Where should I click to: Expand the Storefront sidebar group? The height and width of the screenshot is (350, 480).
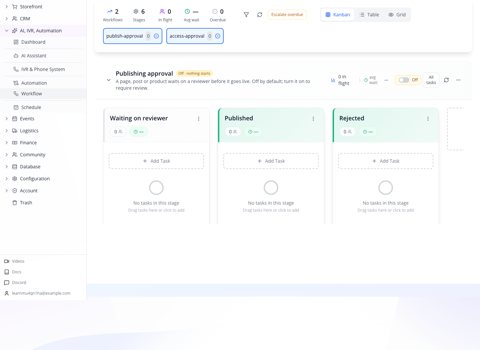[x=7, y=7]
